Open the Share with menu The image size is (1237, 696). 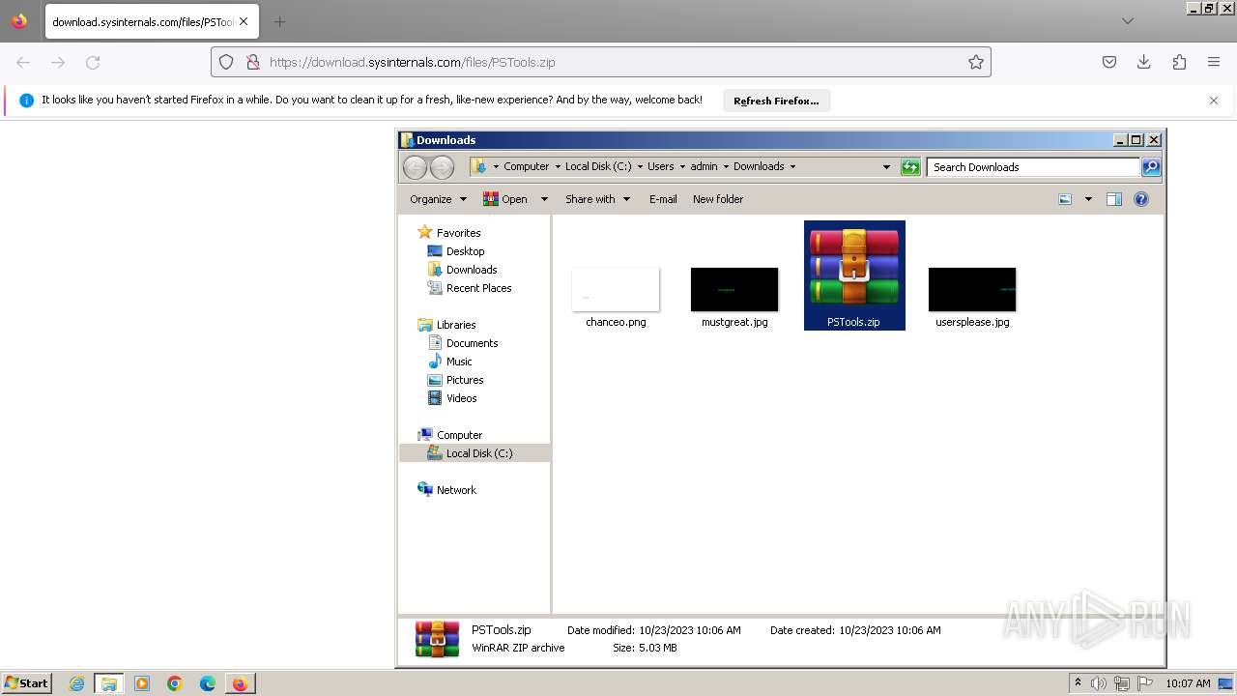(x=597, y=199)
